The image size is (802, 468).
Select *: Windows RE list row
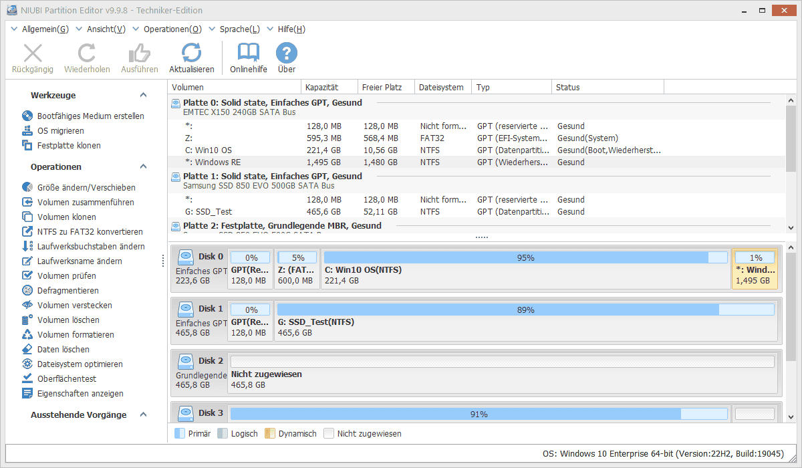click(x=477, y=162)
